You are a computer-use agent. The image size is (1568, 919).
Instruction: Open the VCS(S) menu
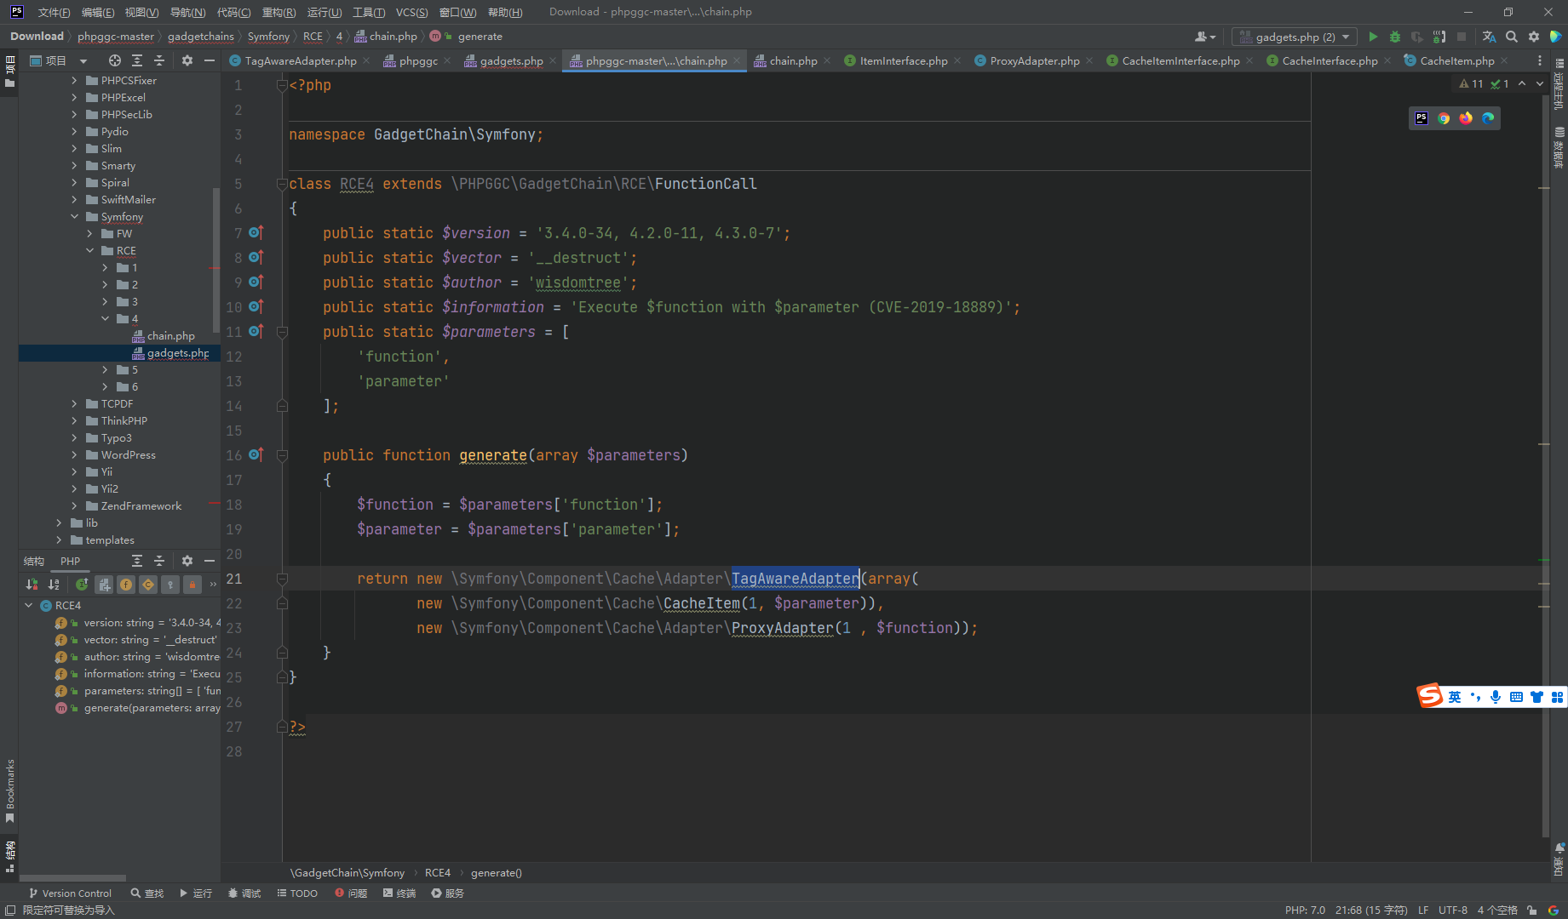[x=411, y=12]
